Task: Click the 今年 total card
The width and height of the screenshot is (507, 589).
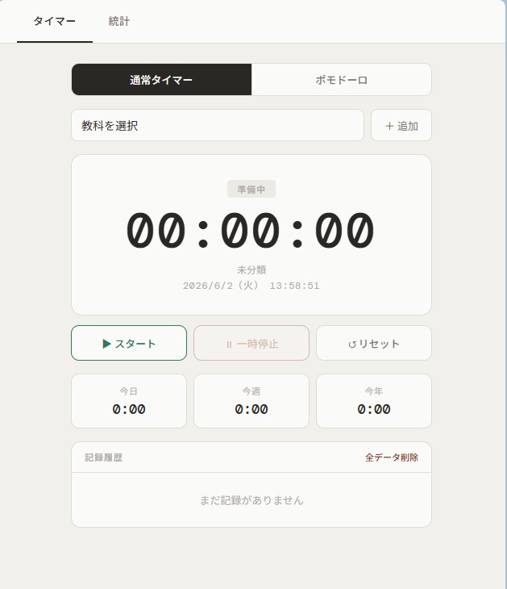Action: (x=374, y=401)
